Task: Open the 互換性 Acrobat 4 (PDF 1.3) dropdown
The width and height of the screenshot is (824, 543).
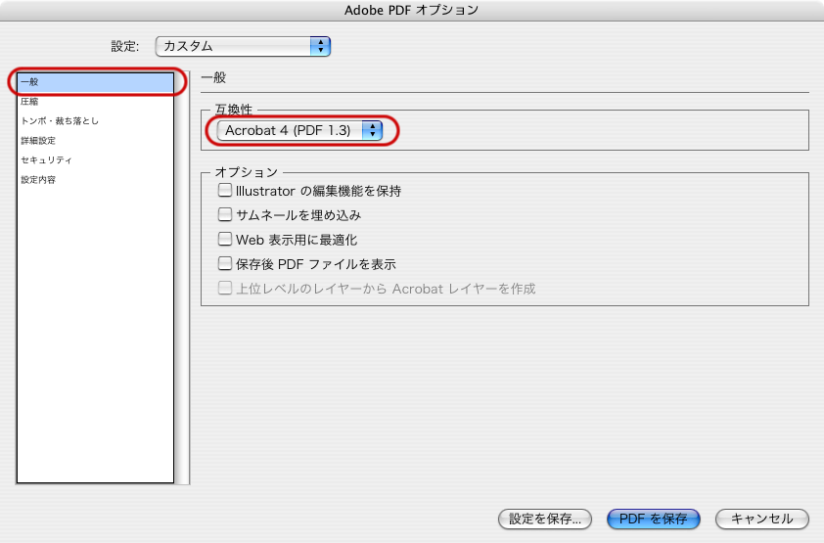Action: 299,130
